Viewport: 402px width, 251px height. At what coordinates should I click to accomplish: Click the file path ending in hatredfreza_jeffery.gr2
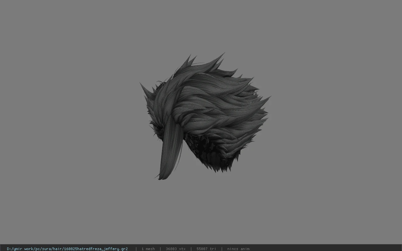pyautogui.click(x=67, y=249)
